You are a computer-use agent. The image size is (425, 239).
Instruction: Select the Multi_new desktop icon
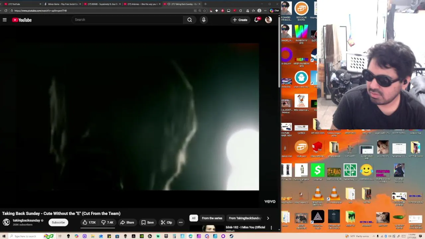301,149
